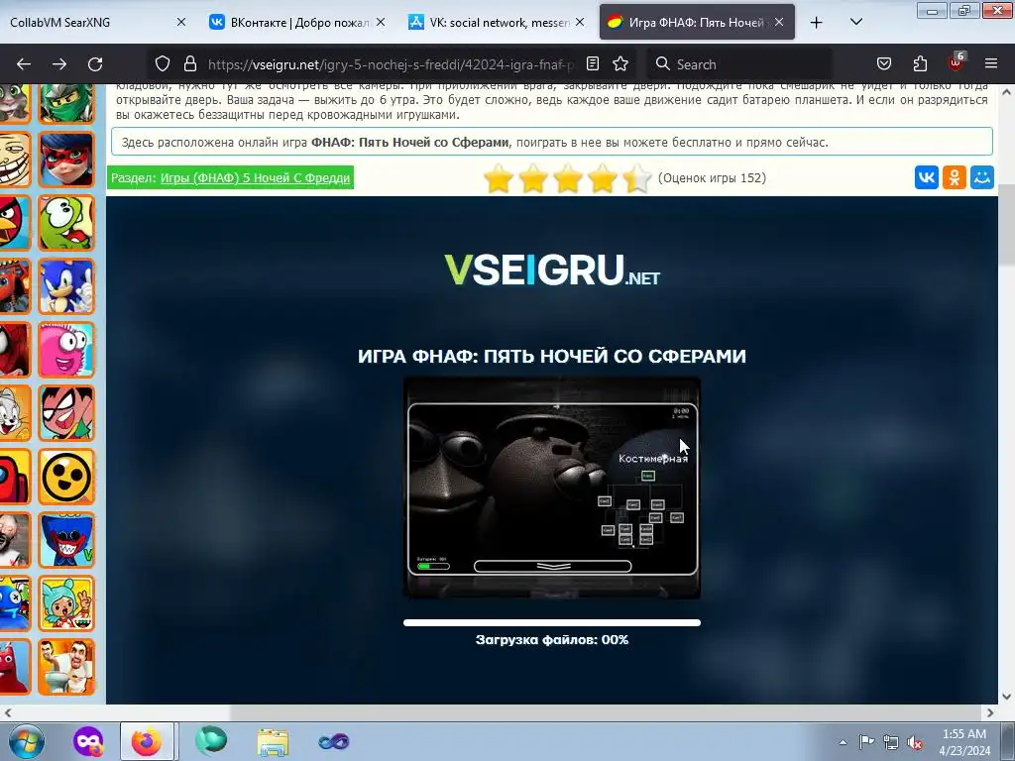Screen dimensions: 1015x761
Task: Open the file explorer folder taskbar icon
Action: pos(273,741)
